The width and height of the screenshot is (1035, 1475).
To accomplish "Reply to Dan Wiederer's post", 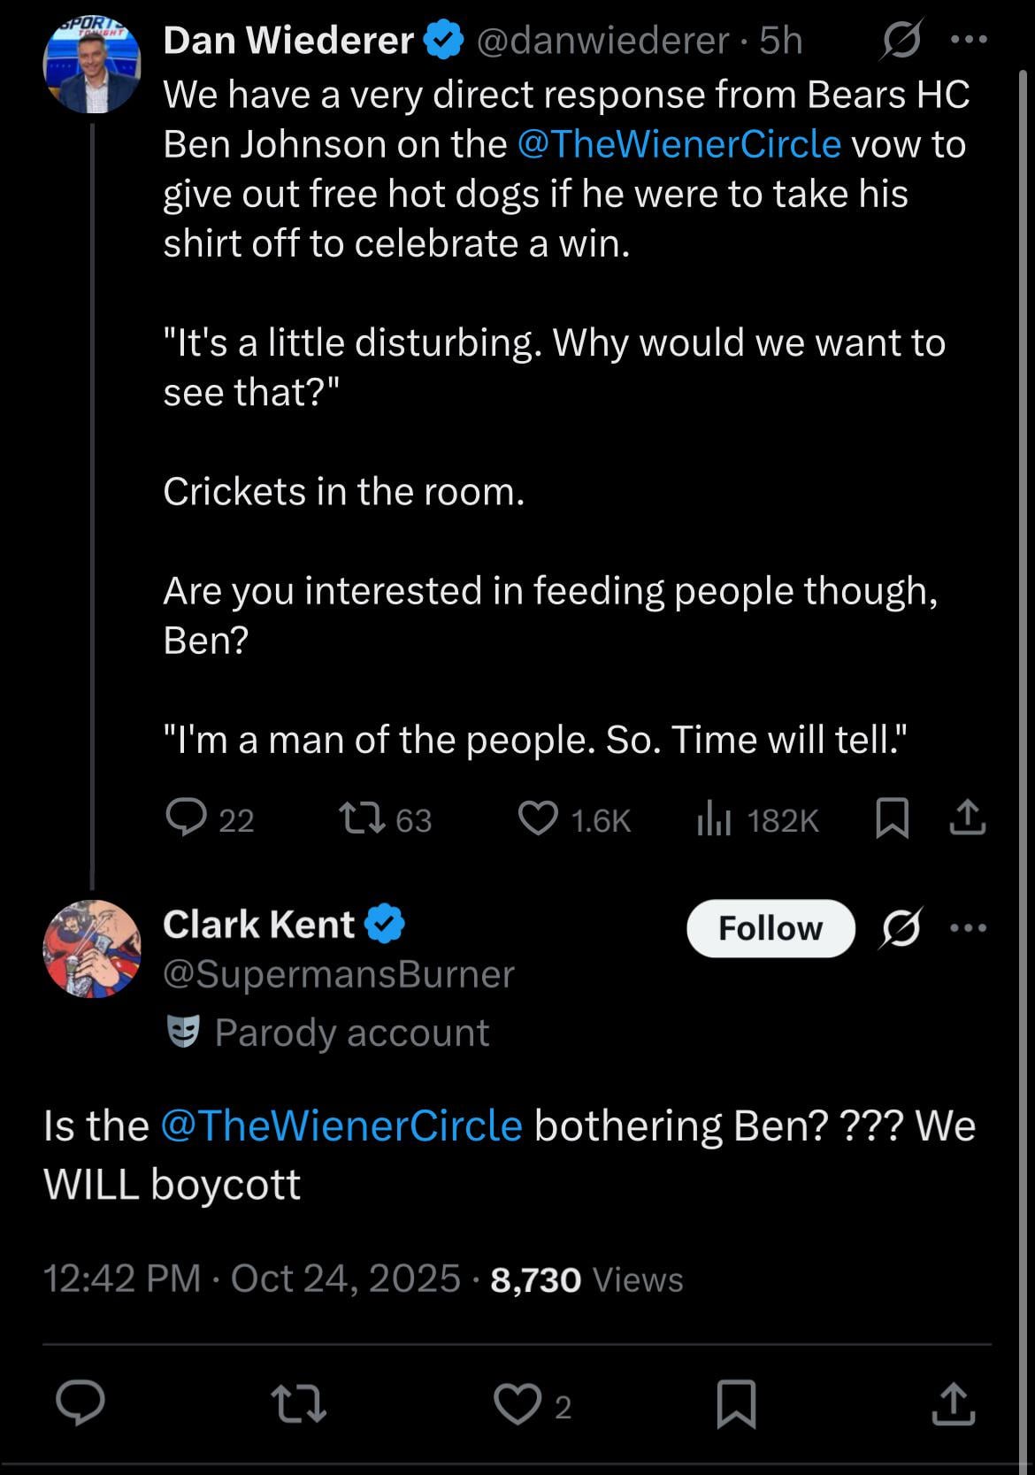I will tap(187, 818).
